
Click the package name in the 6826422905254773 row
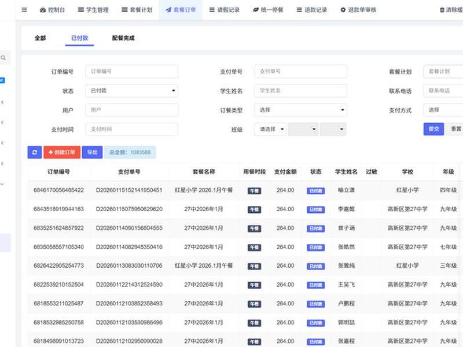(204, 265)
